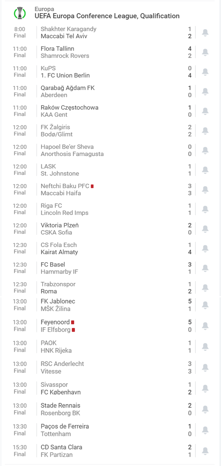Click the Stade Rennais score 2
This screenshot has width=222, height=466.
pos(190,405)
